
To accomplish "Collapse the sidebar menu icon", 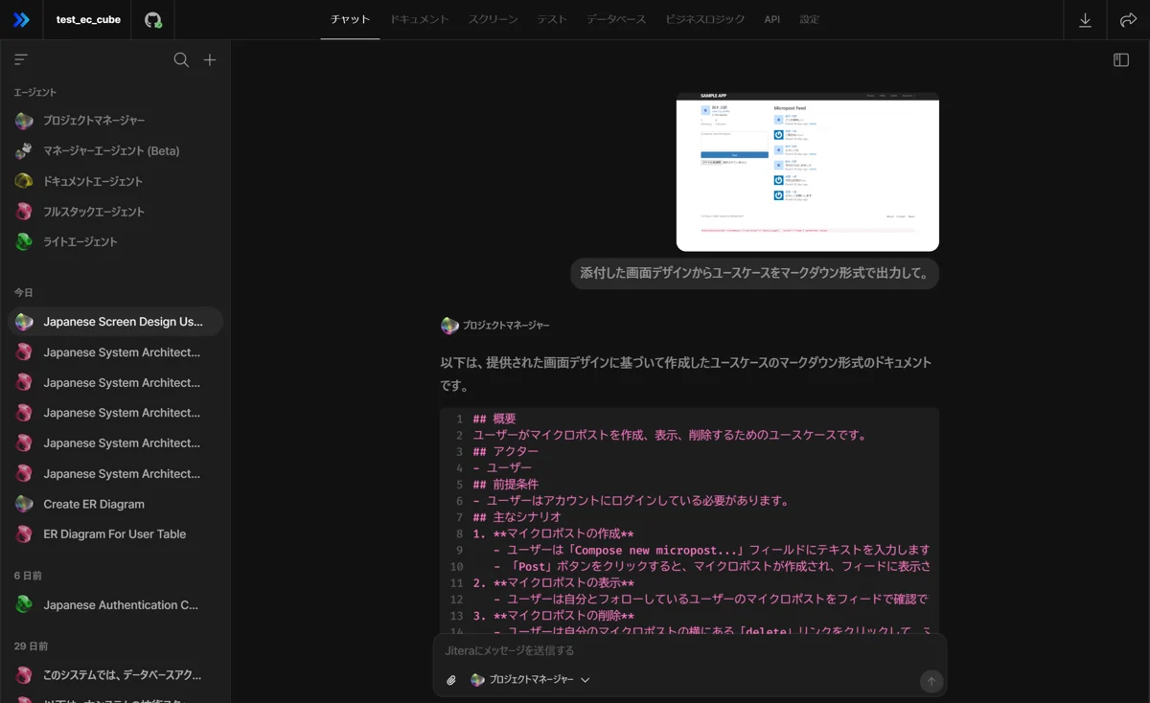I will 21,59.
